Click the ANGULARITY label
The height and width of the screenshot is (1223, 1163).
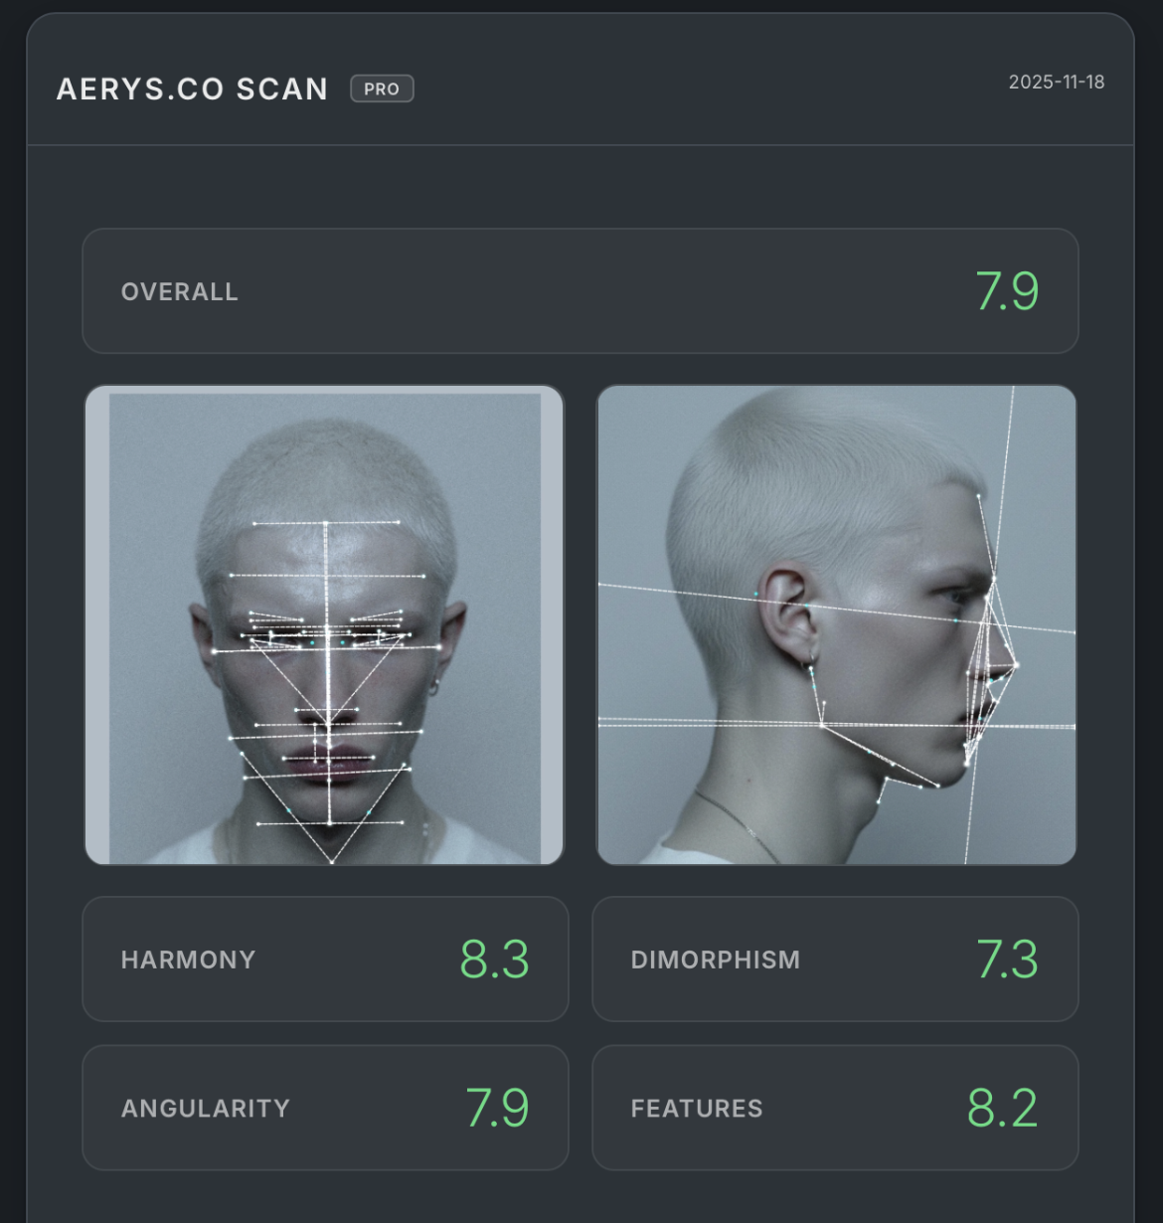205,1108
